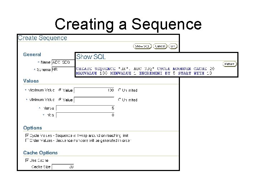Click the Create Sequence page heading
This screenshot has height=192, width=257.
tap(42, 38)
